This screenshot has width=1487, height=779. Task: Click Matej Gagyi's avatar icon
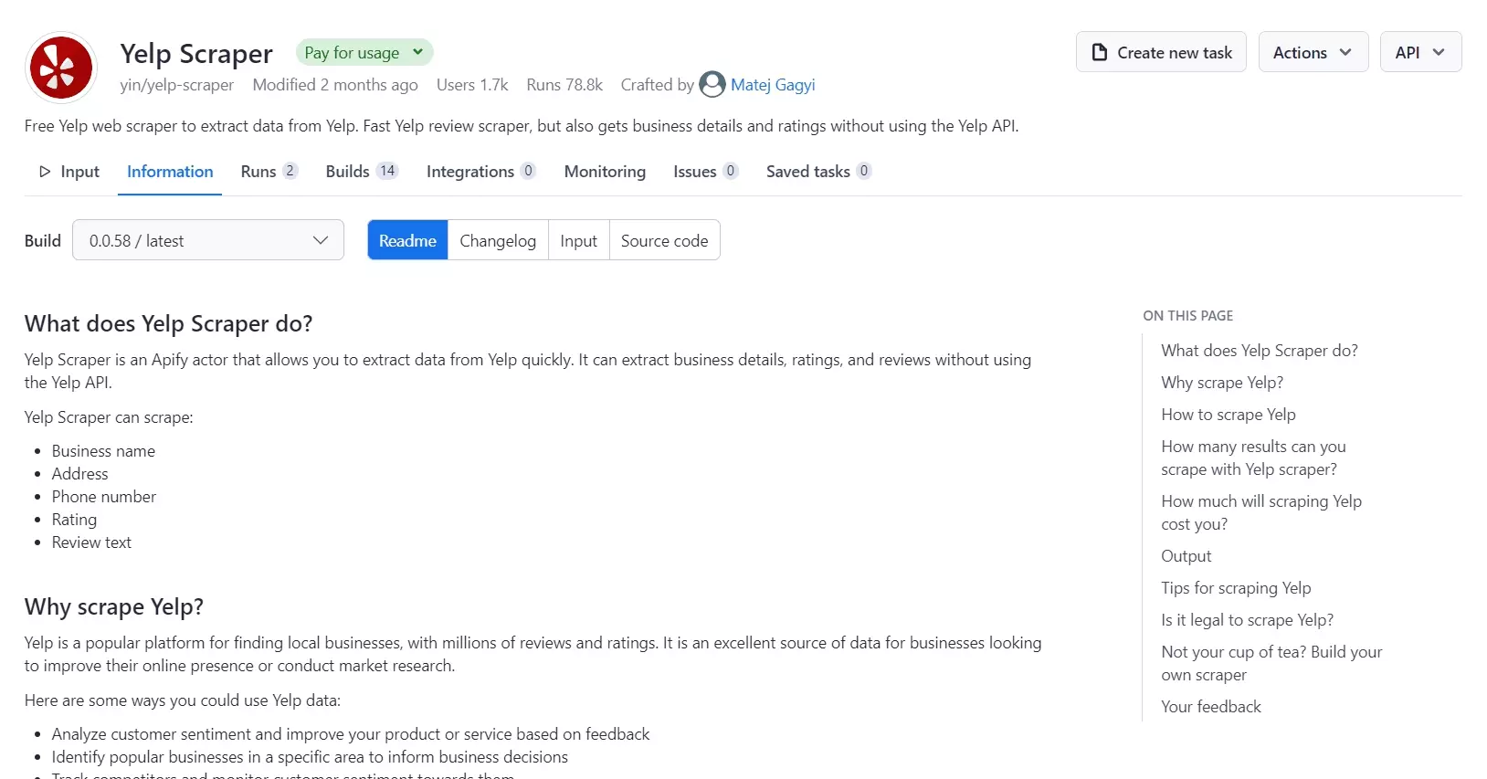point(712,85)
